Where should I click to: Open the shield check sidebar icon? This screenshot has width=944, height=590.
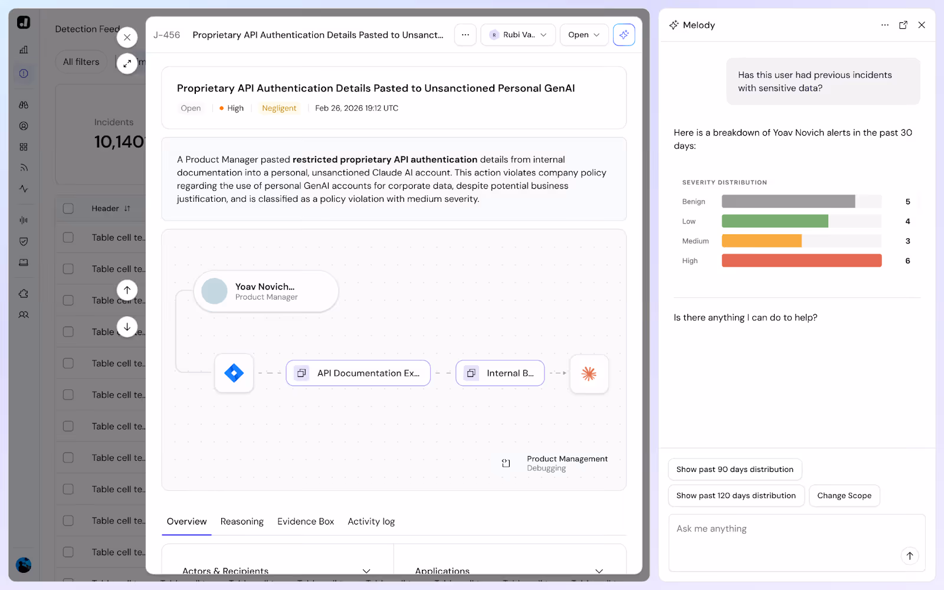point(24,241)
